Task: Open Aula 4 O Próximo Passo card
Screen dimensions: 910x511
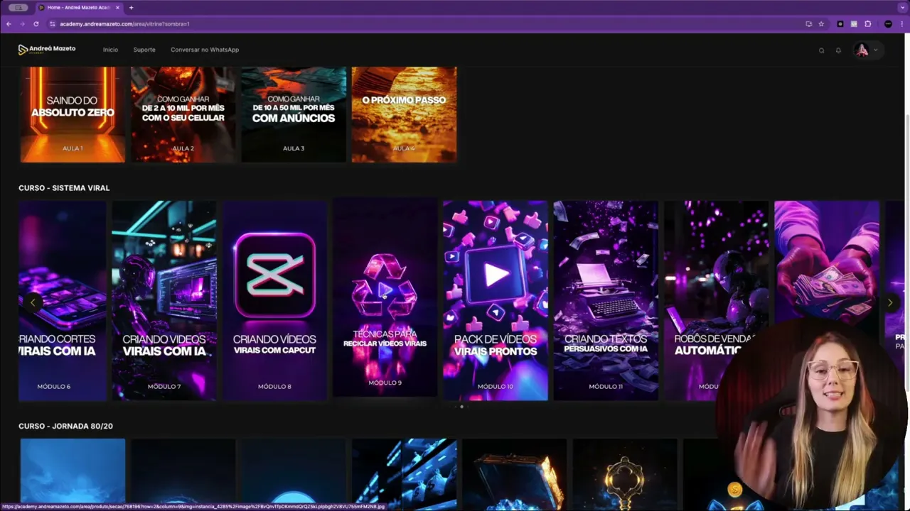Action: pyautogui.click(x=404, y=114)
